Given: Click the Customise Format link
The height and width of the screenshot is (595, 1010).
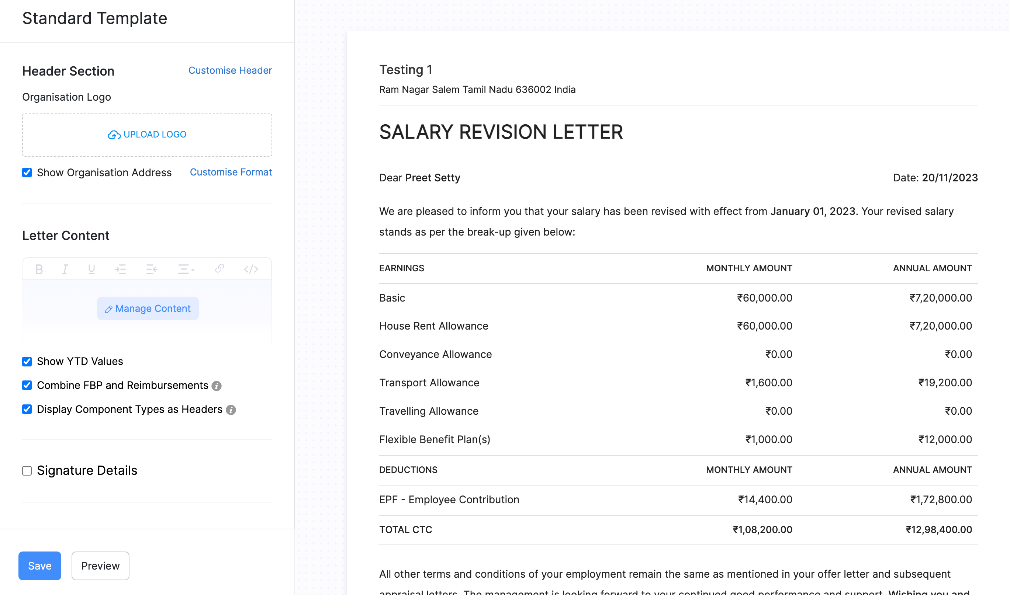Looking at the screenshot, I should pos(231,173).
